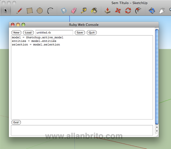
Task: Minimize the Ruby Web Console window
Action: (18, 25)
